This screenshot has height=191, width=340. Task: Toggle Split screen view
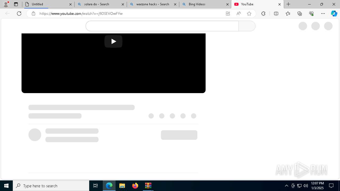276,14
